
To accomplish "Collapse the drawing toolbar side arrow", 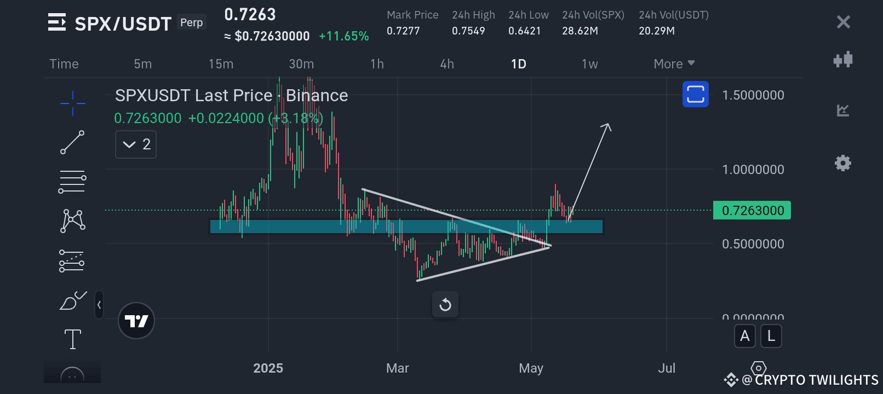I will 99,305.
